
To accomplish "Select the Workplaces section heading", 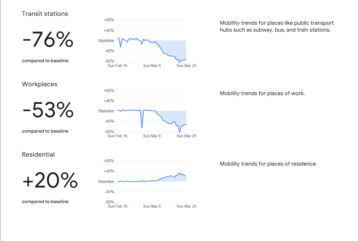I will click(39, 84).
